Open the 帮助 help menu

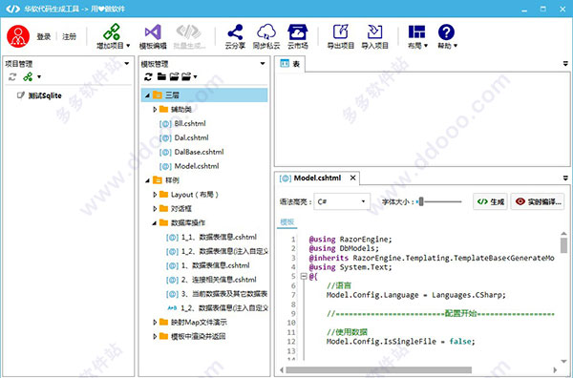point(447,36)
